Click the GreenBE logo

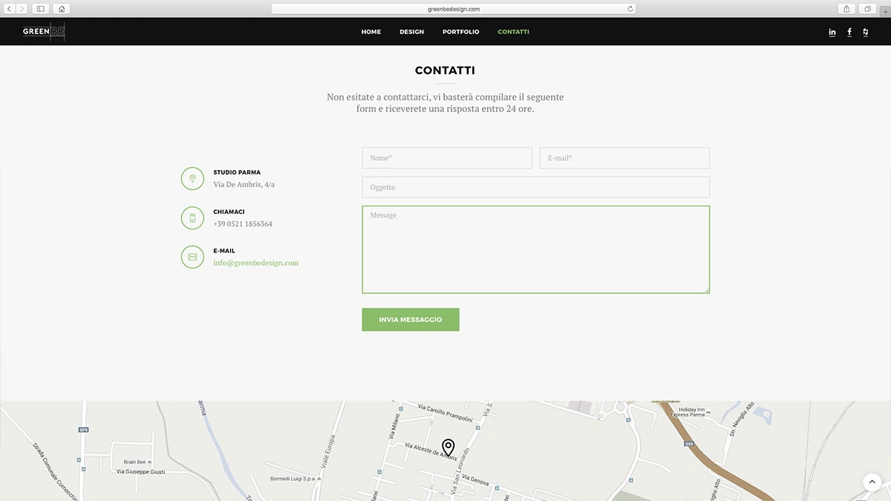pyautogui.click(x=44, y=31)
